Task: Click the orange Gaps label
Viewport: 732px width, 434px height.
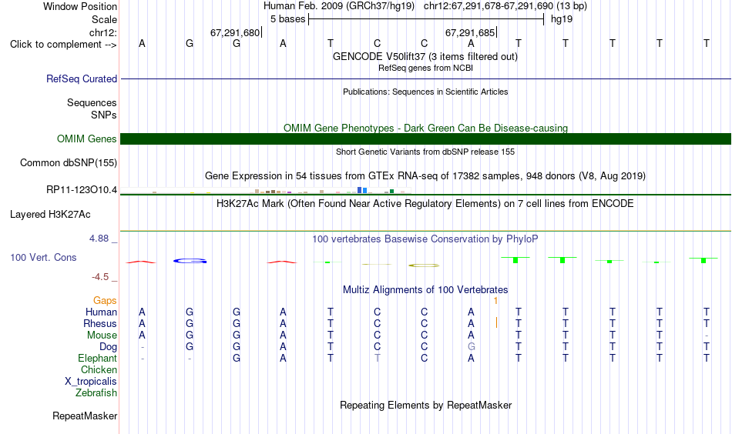Action: click(105, 301)
